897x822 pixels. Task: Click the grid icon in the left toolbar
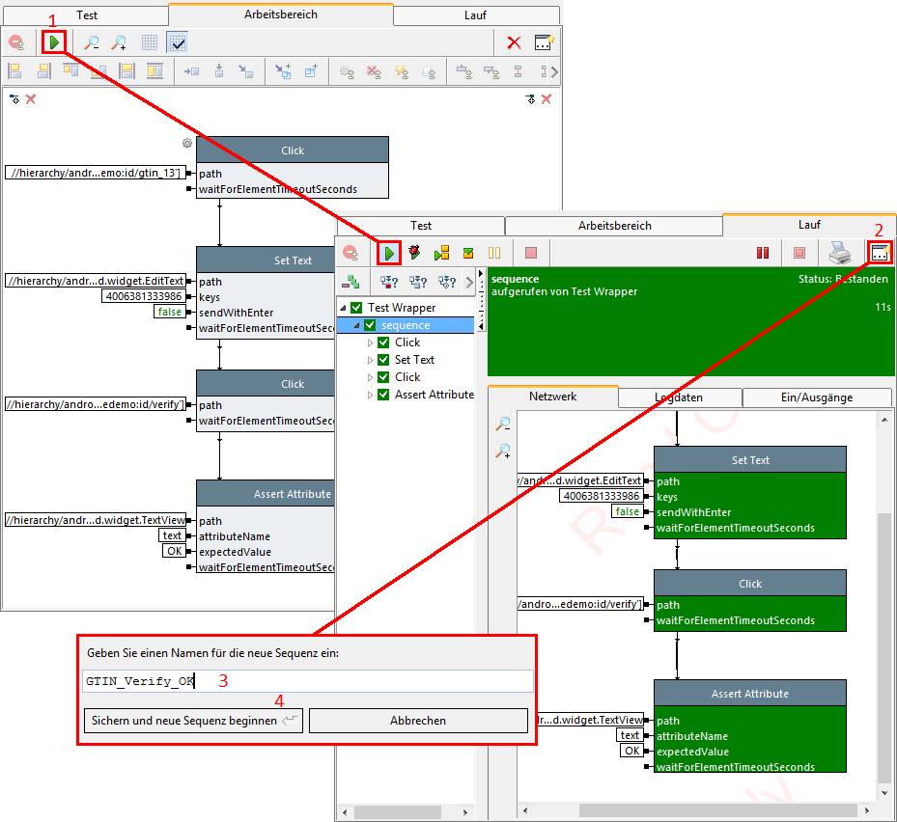[x=149, y=42]
